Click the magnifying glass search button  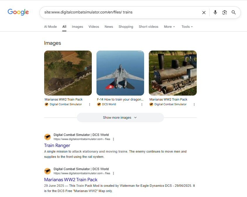[234, 12]
